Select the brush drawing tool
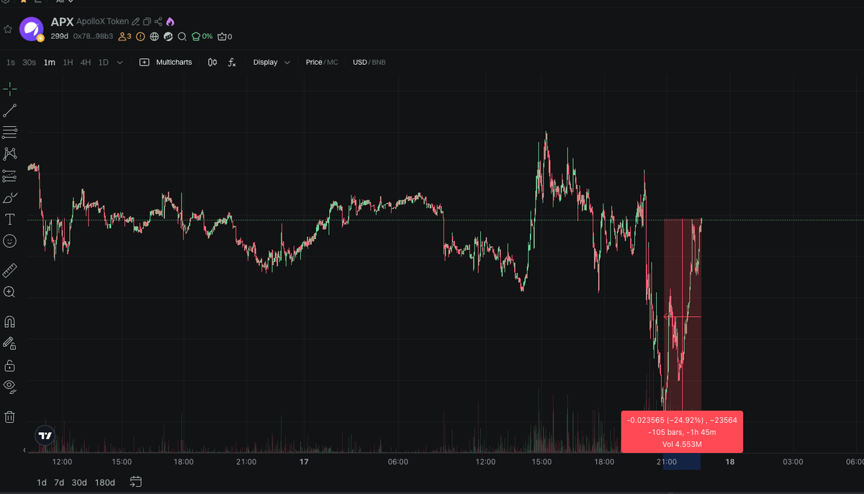 (x=10, y=197)
